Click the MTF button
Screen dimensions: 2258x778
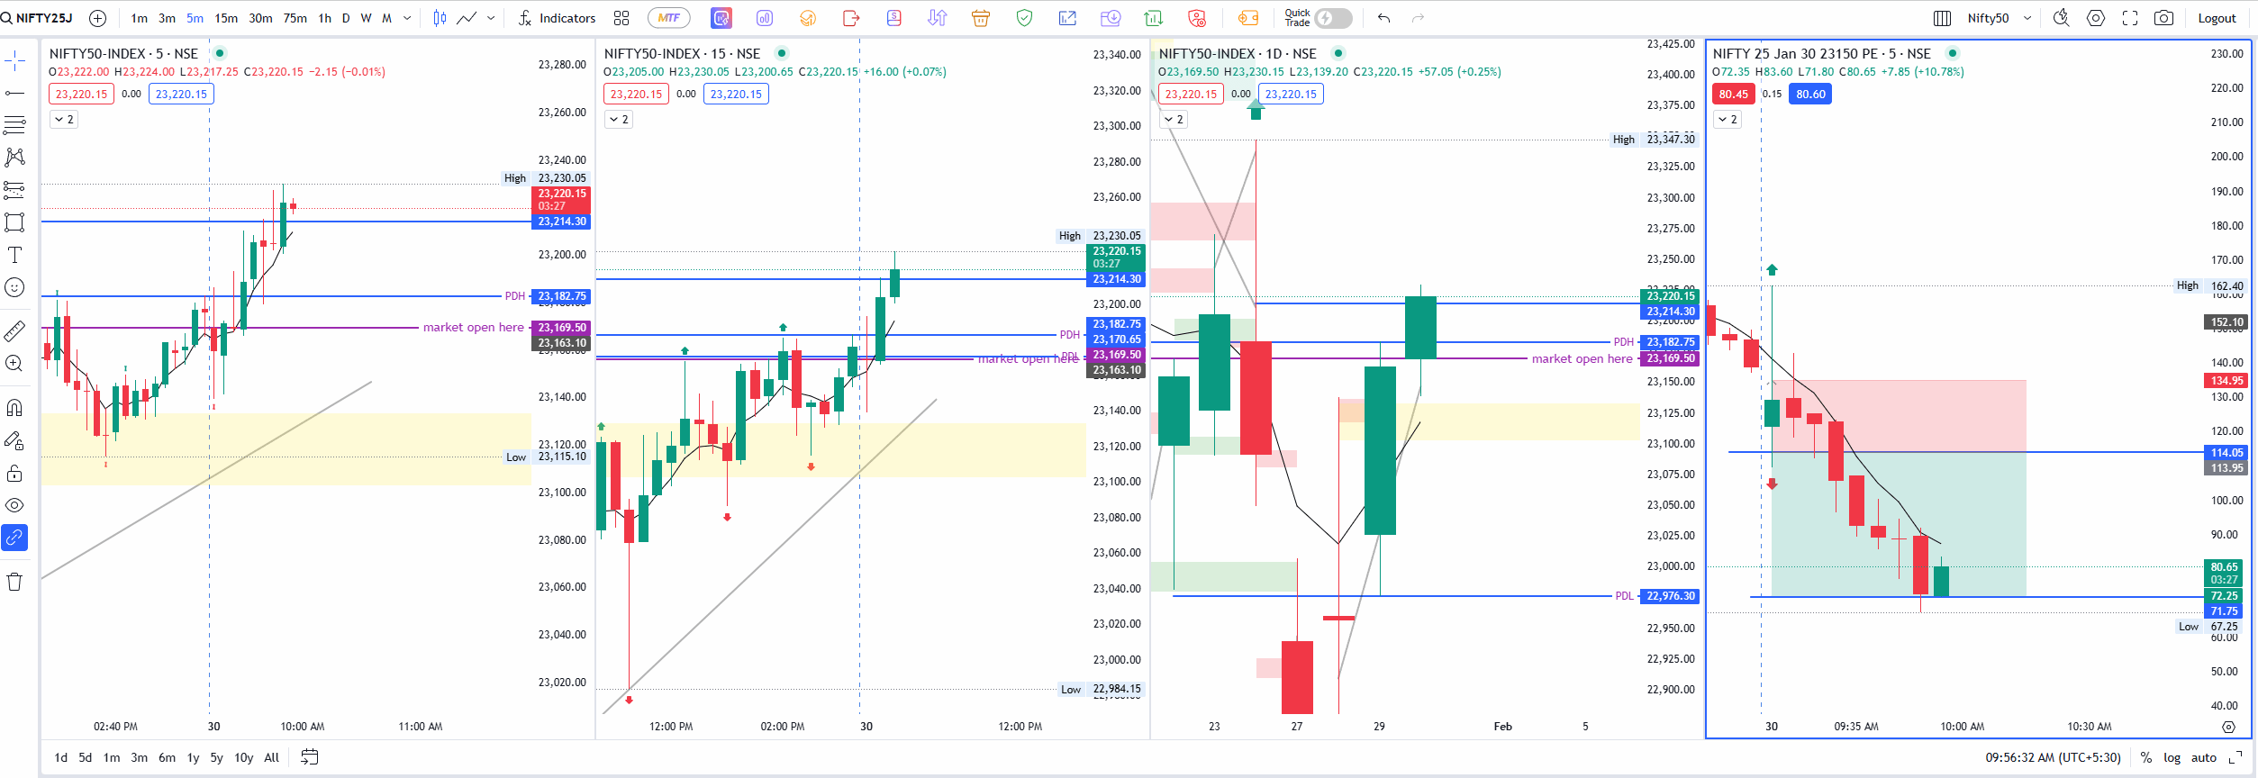[668, 18]
